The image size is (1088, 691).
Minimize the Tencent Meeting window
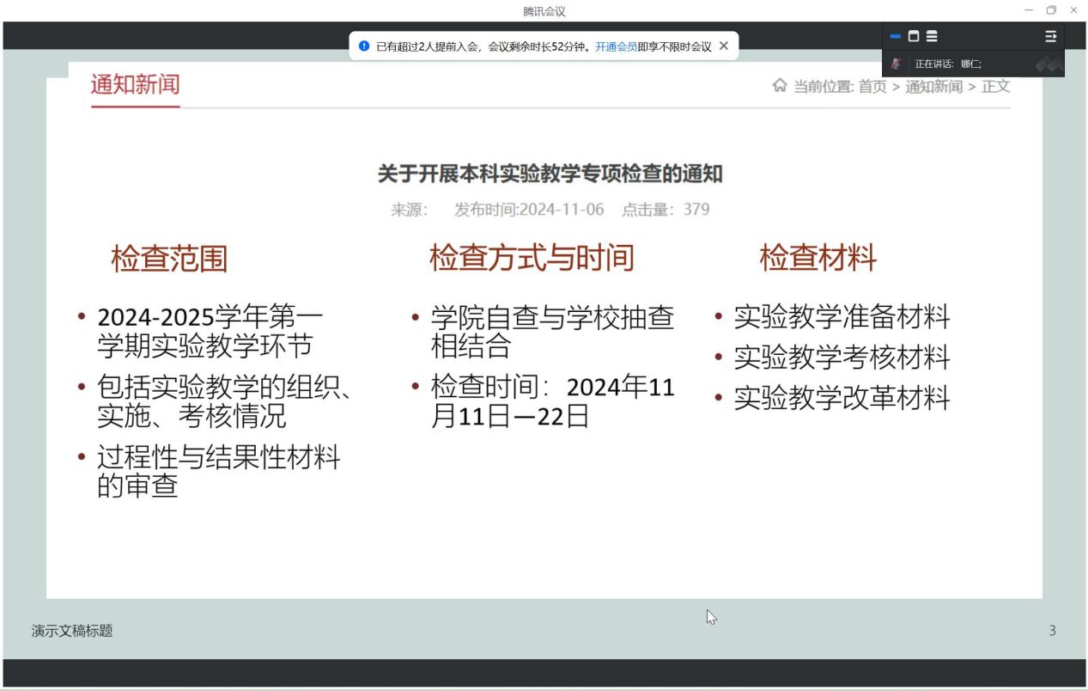tap(1030, 10)
